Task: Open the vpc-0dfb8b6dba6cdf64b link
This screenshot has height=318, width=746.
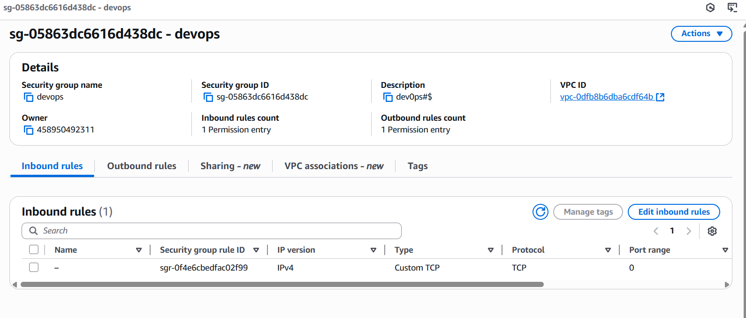Action: pyautogui.click(x=606, y=97)
